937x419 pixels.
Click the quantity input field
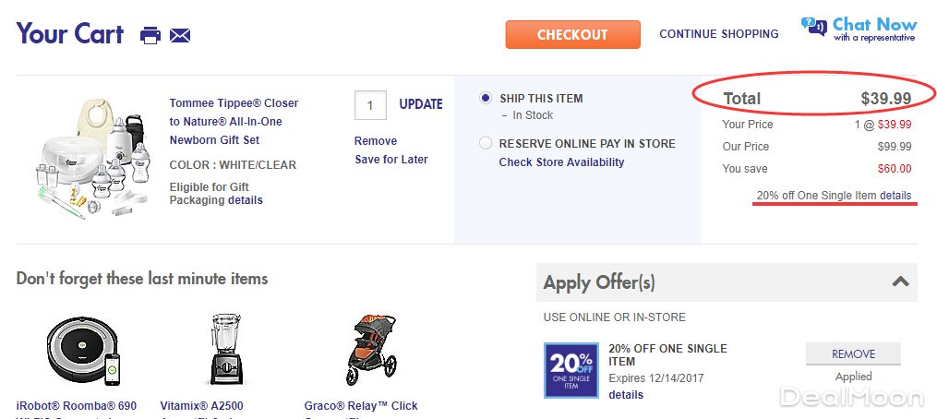[x=370, y=104]
